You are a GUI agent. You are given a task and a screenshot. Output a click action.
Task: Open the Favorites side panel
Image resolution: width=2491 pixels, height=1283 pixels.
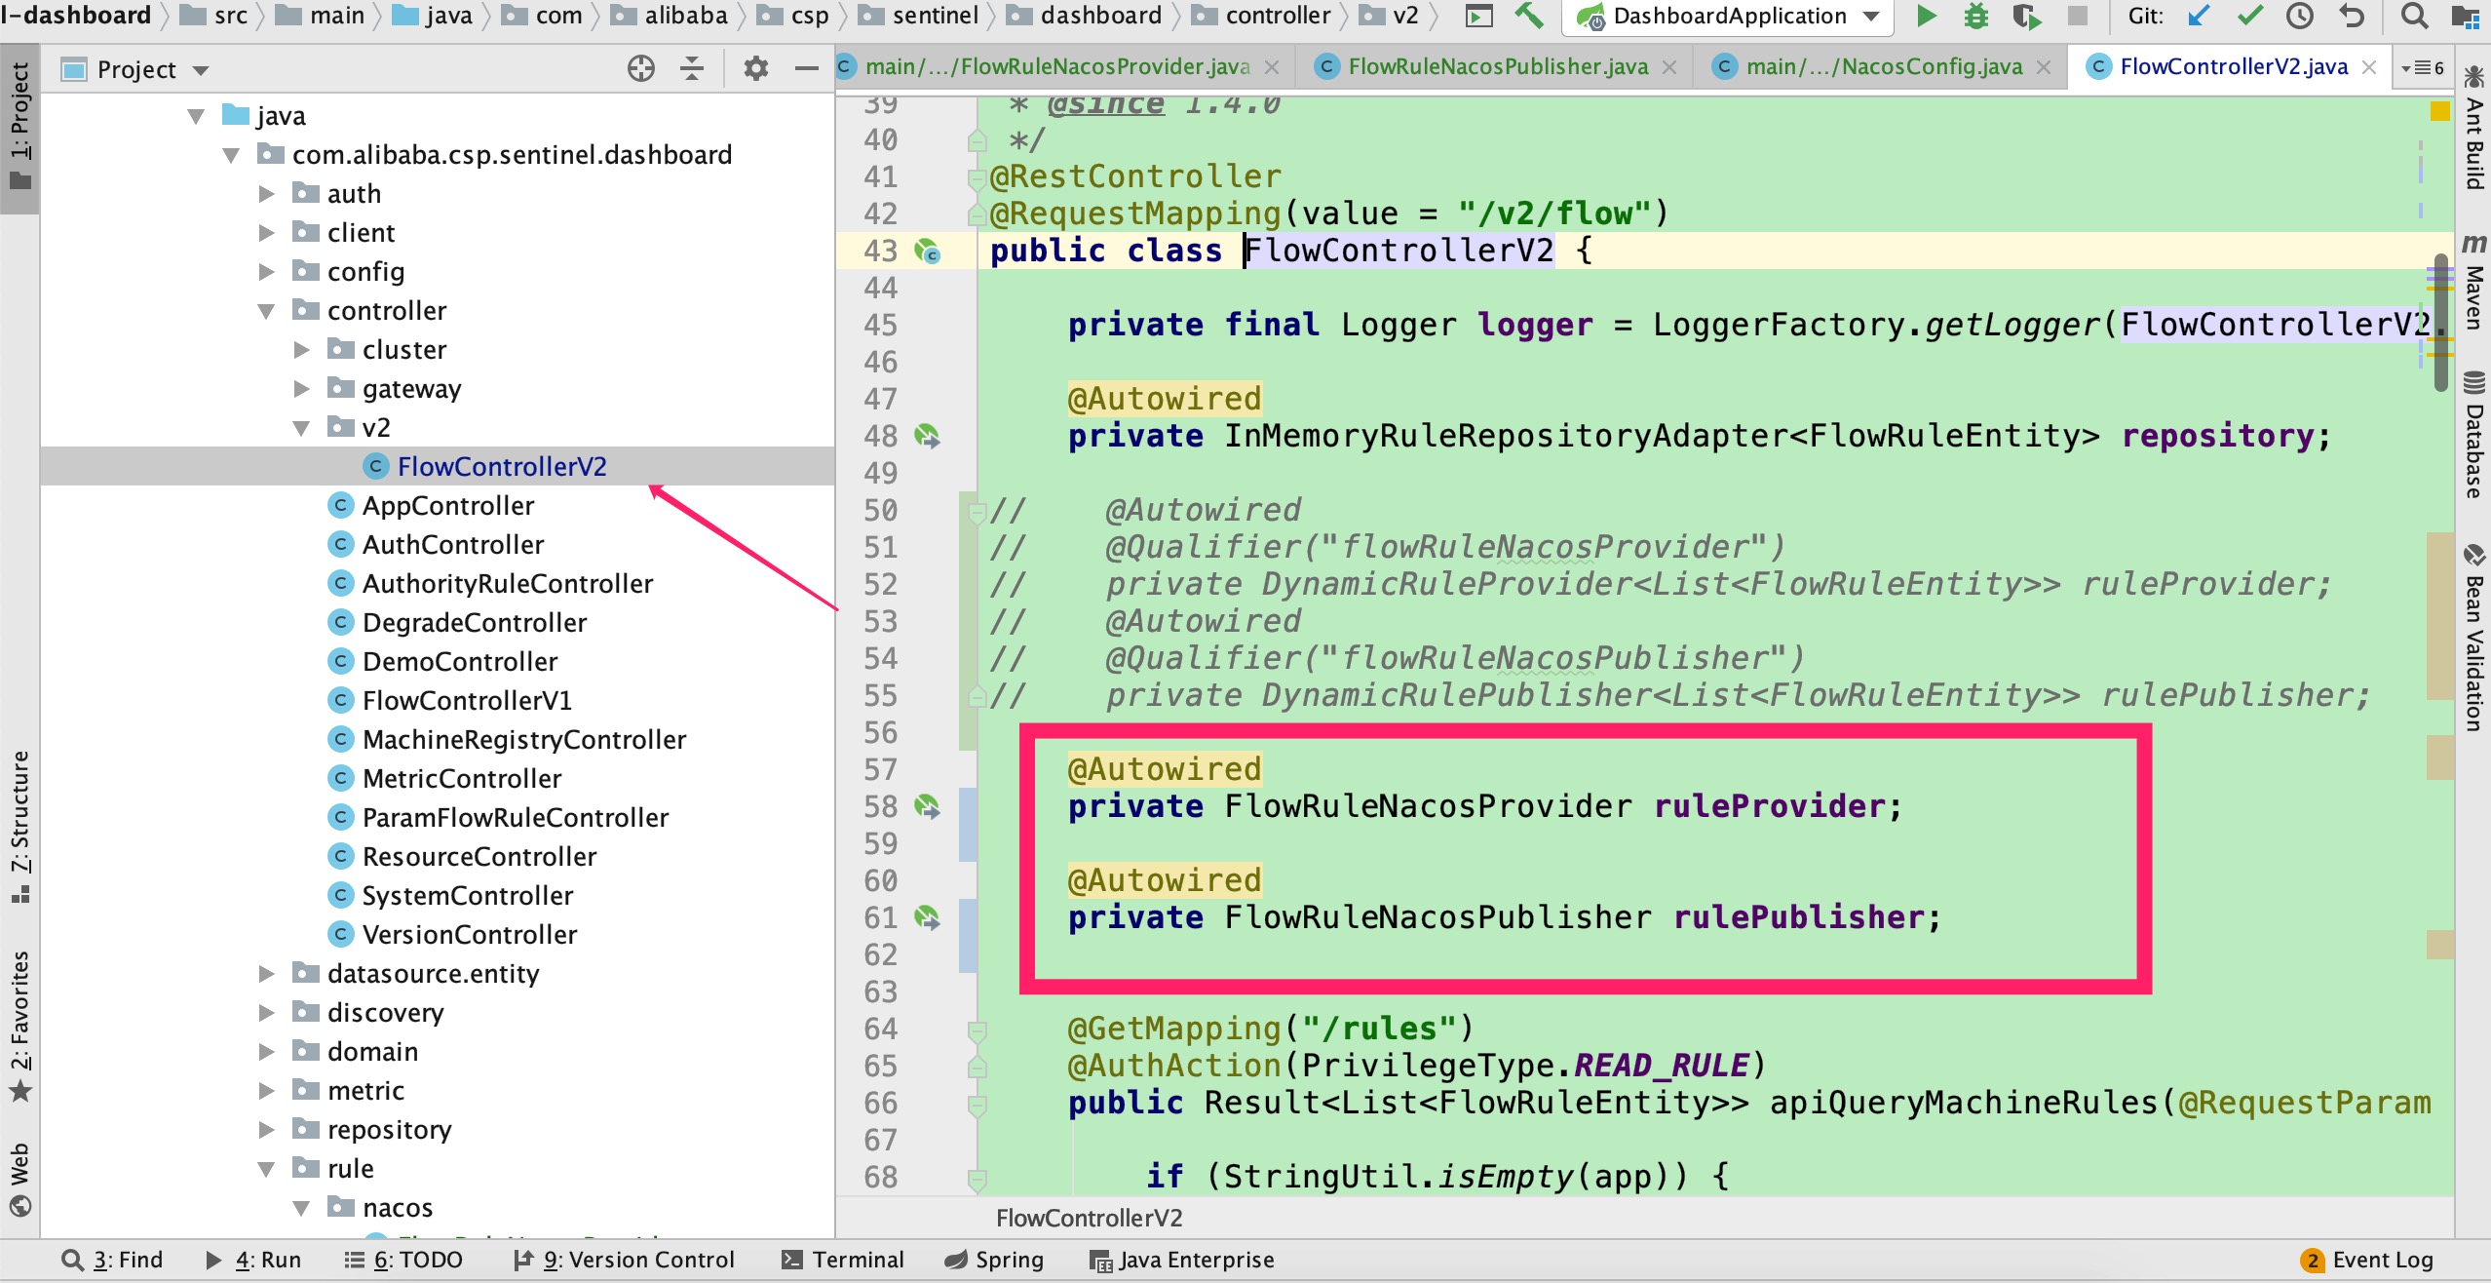[19, 1026]
